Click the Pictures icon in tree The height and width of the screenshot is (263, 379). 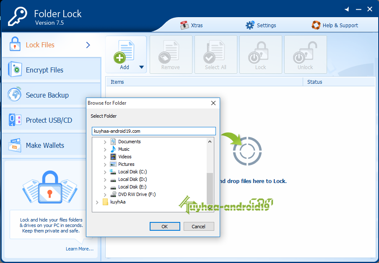[113, 164]
